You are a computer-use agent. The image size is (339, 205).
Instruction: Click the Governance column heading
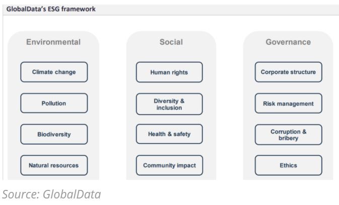[288, 42]
